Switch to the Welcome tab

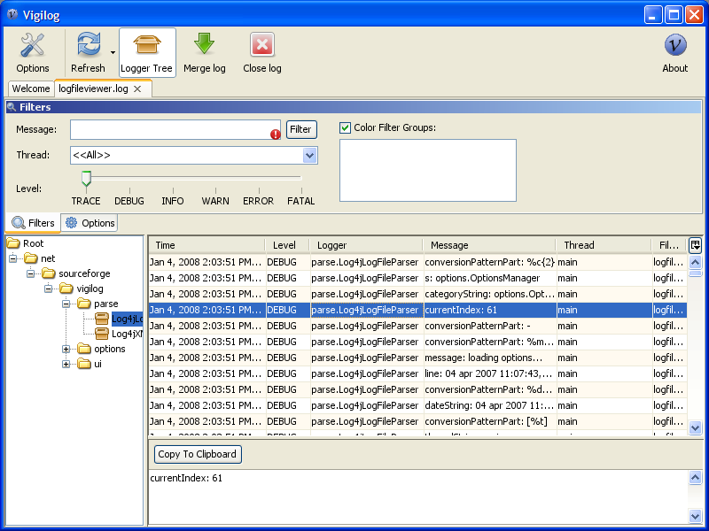31,88
